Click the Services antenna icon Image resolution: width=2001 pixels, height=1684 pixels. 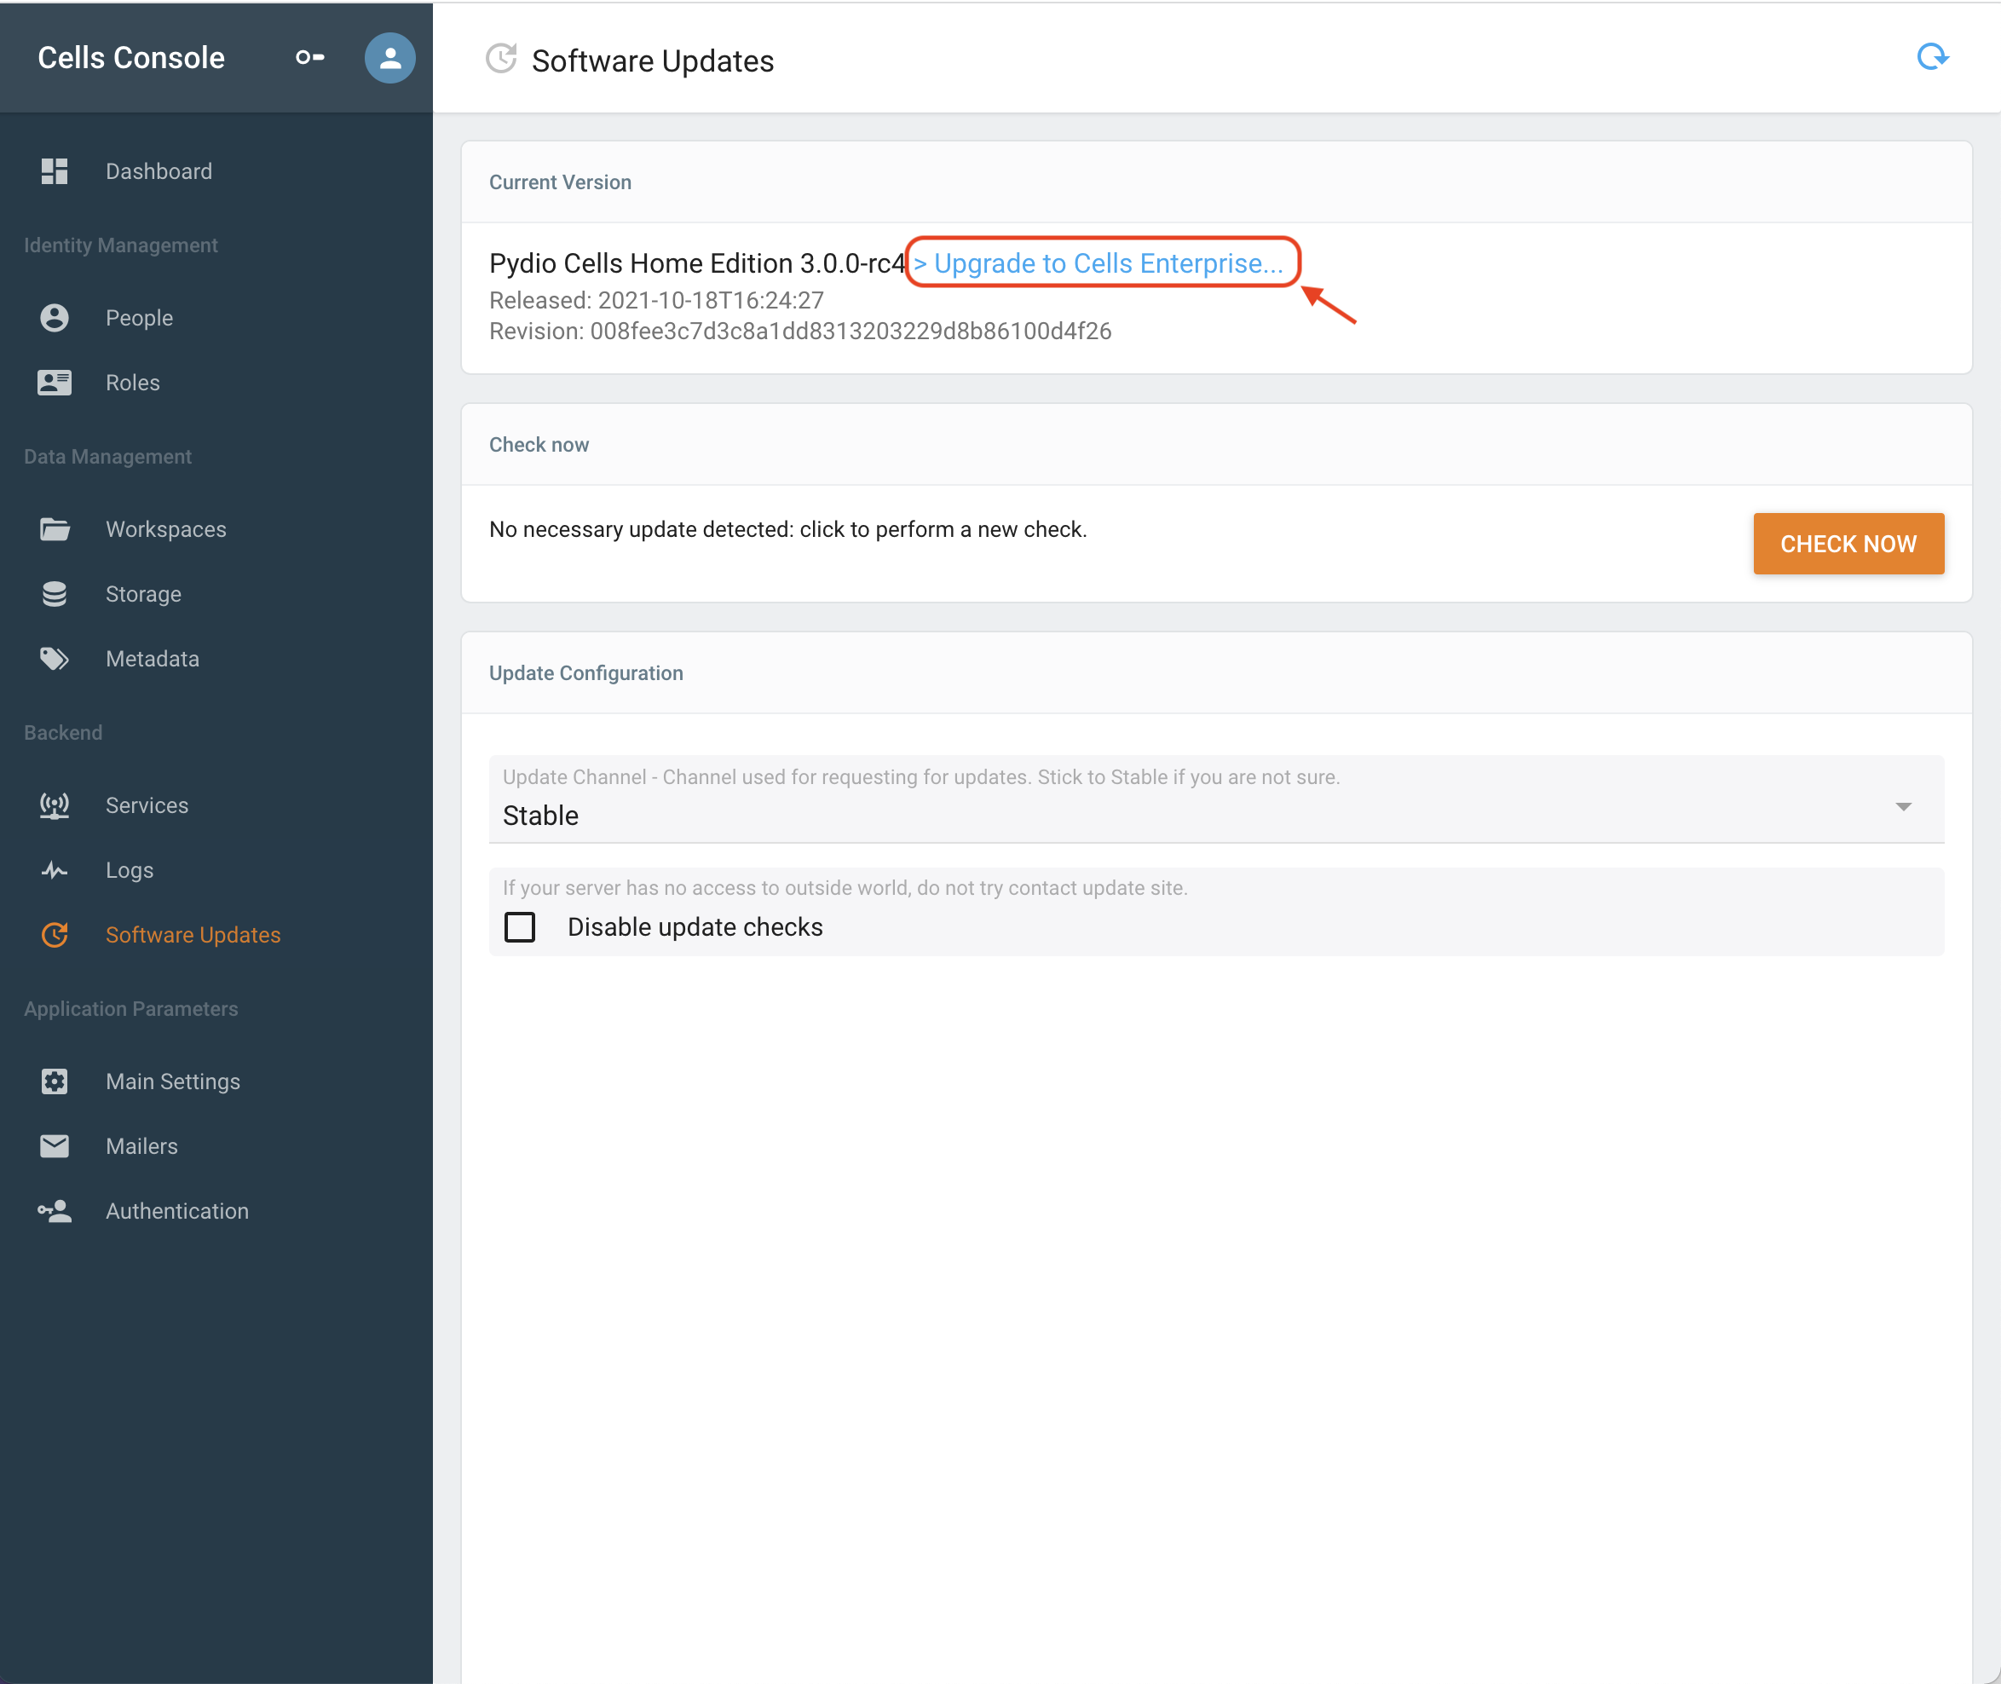pyautogui.click(x=55, y=805)
